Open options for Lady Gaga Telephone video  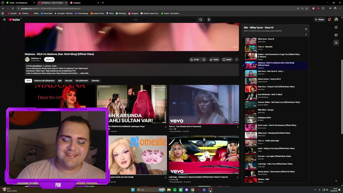[238, 177]
